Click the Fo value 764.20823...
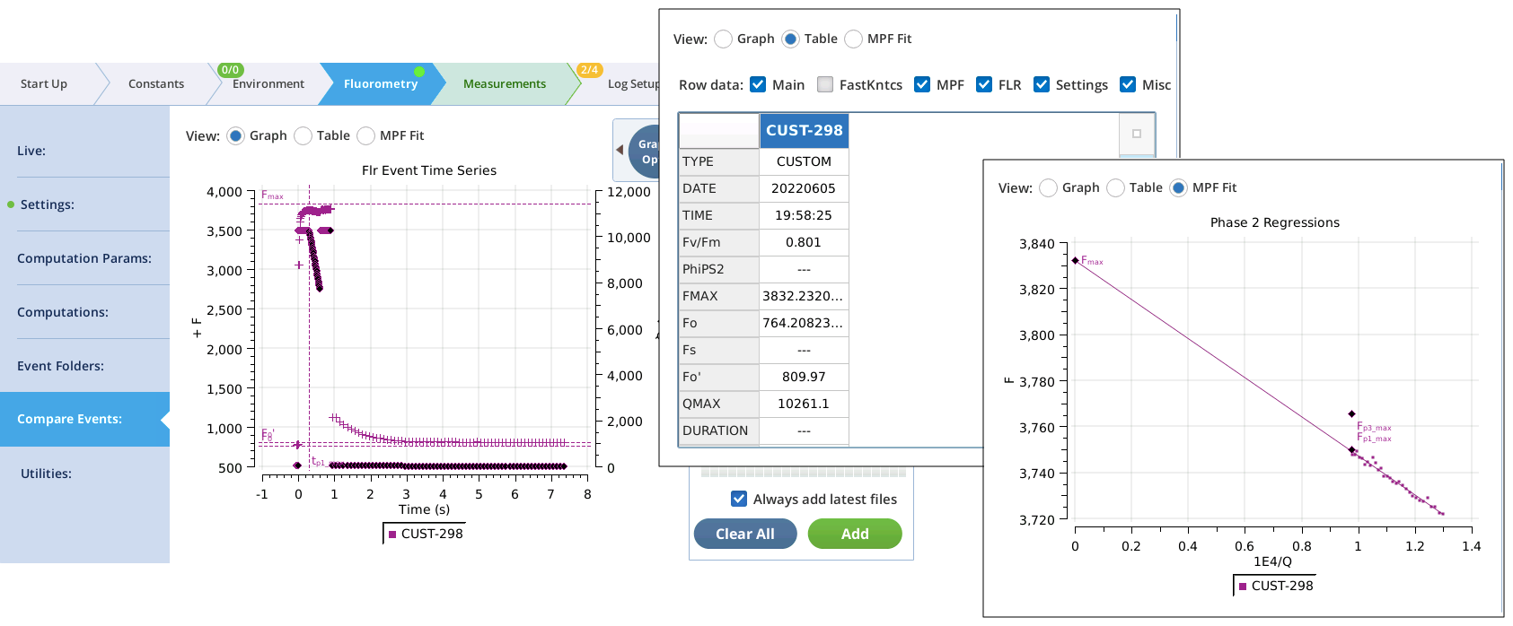The width and height of the screenshot is (1513, 626). point(804,323)
